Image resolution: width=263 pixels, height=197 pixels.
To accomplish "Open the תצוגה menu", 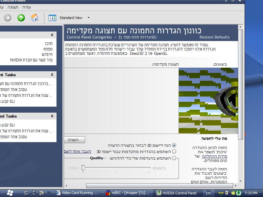I will 13,7.
